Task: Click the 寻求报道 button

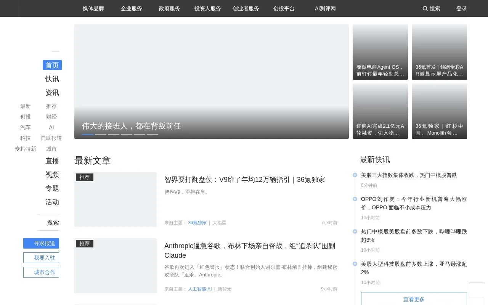Action: pos(41,243)
